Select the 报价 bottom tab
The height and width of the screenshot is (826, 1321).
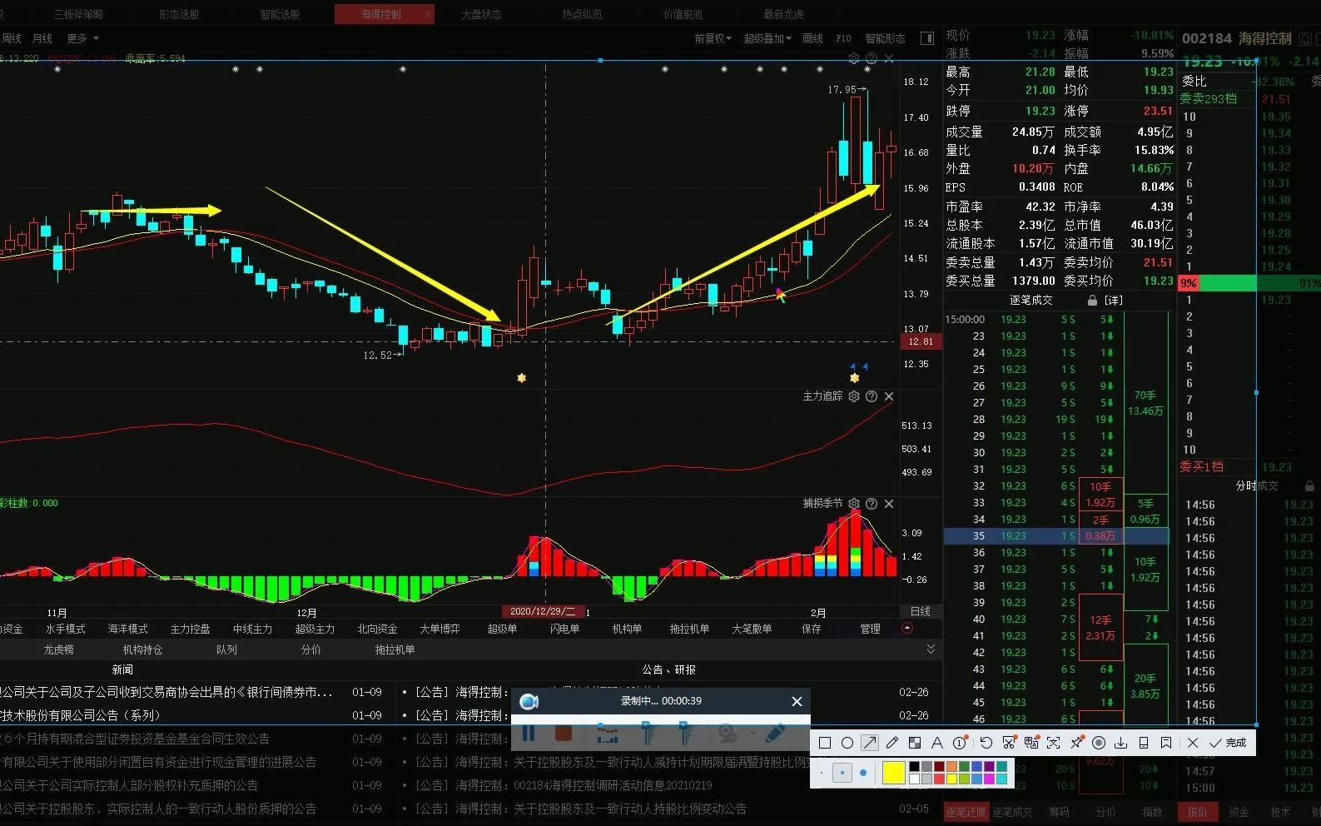click(x=1197, y=812)
